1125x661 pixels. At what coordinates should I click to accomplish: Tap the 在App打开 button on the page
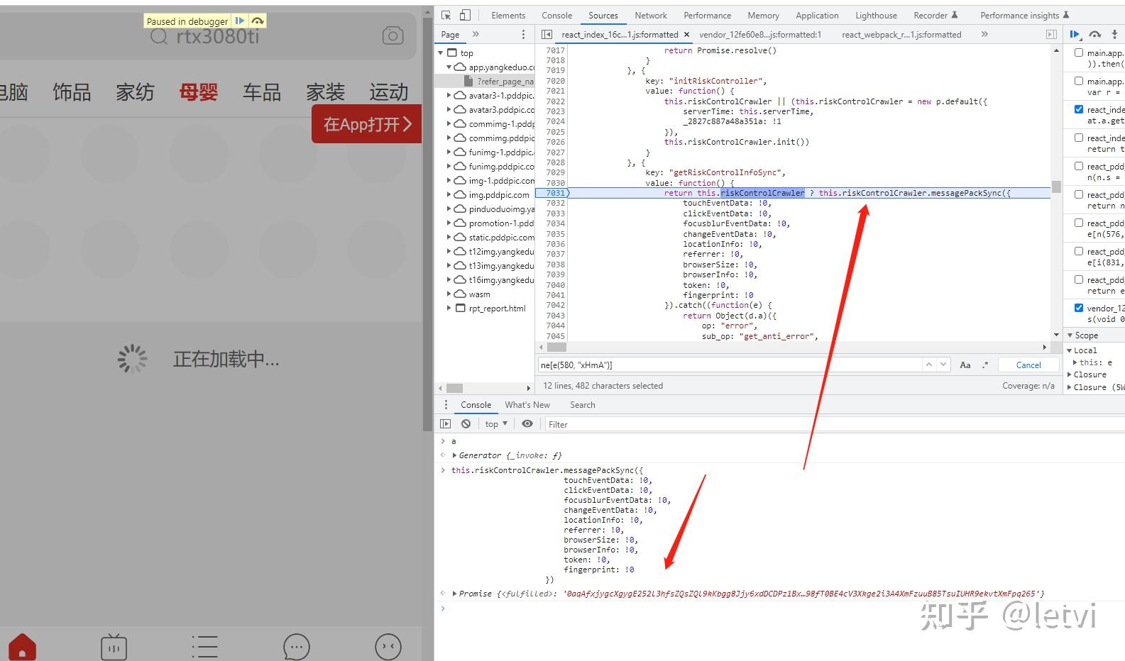pyautogui.click(x=366, y=124)
